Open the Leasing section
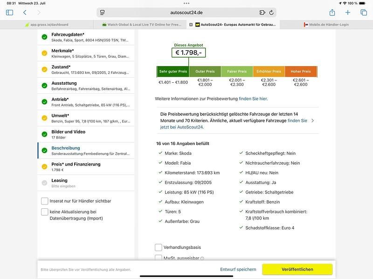 [86, 183]
